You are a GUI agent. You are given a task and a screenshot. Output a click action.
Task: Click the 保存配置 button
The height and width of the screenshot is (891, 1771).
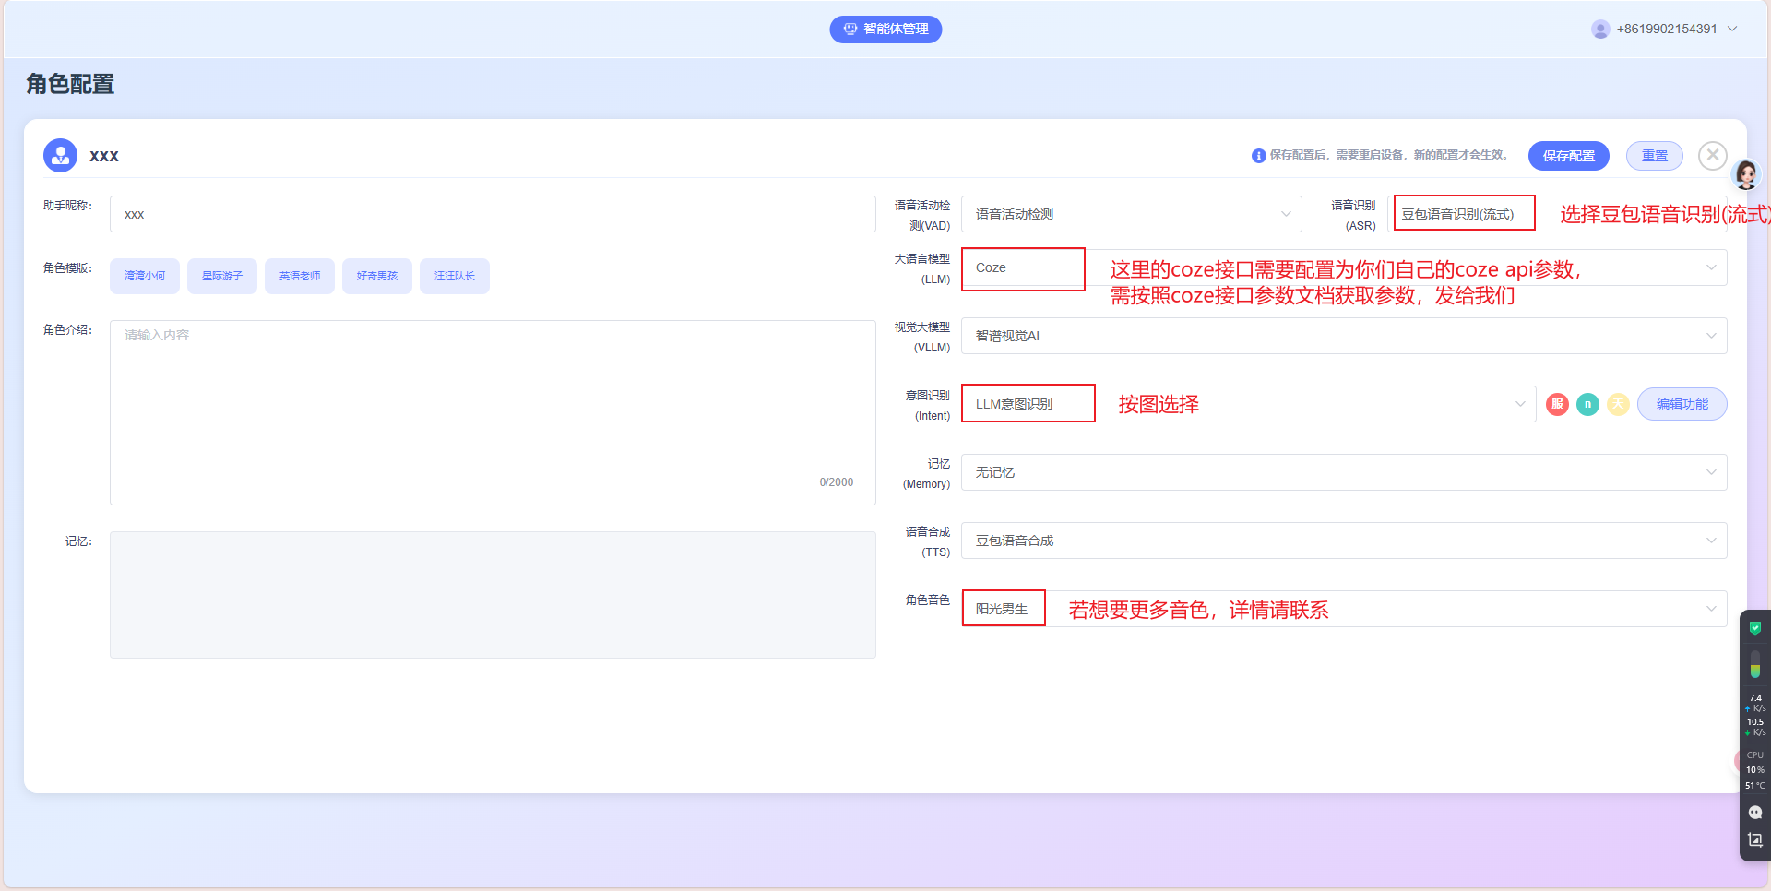point(1568,156)
